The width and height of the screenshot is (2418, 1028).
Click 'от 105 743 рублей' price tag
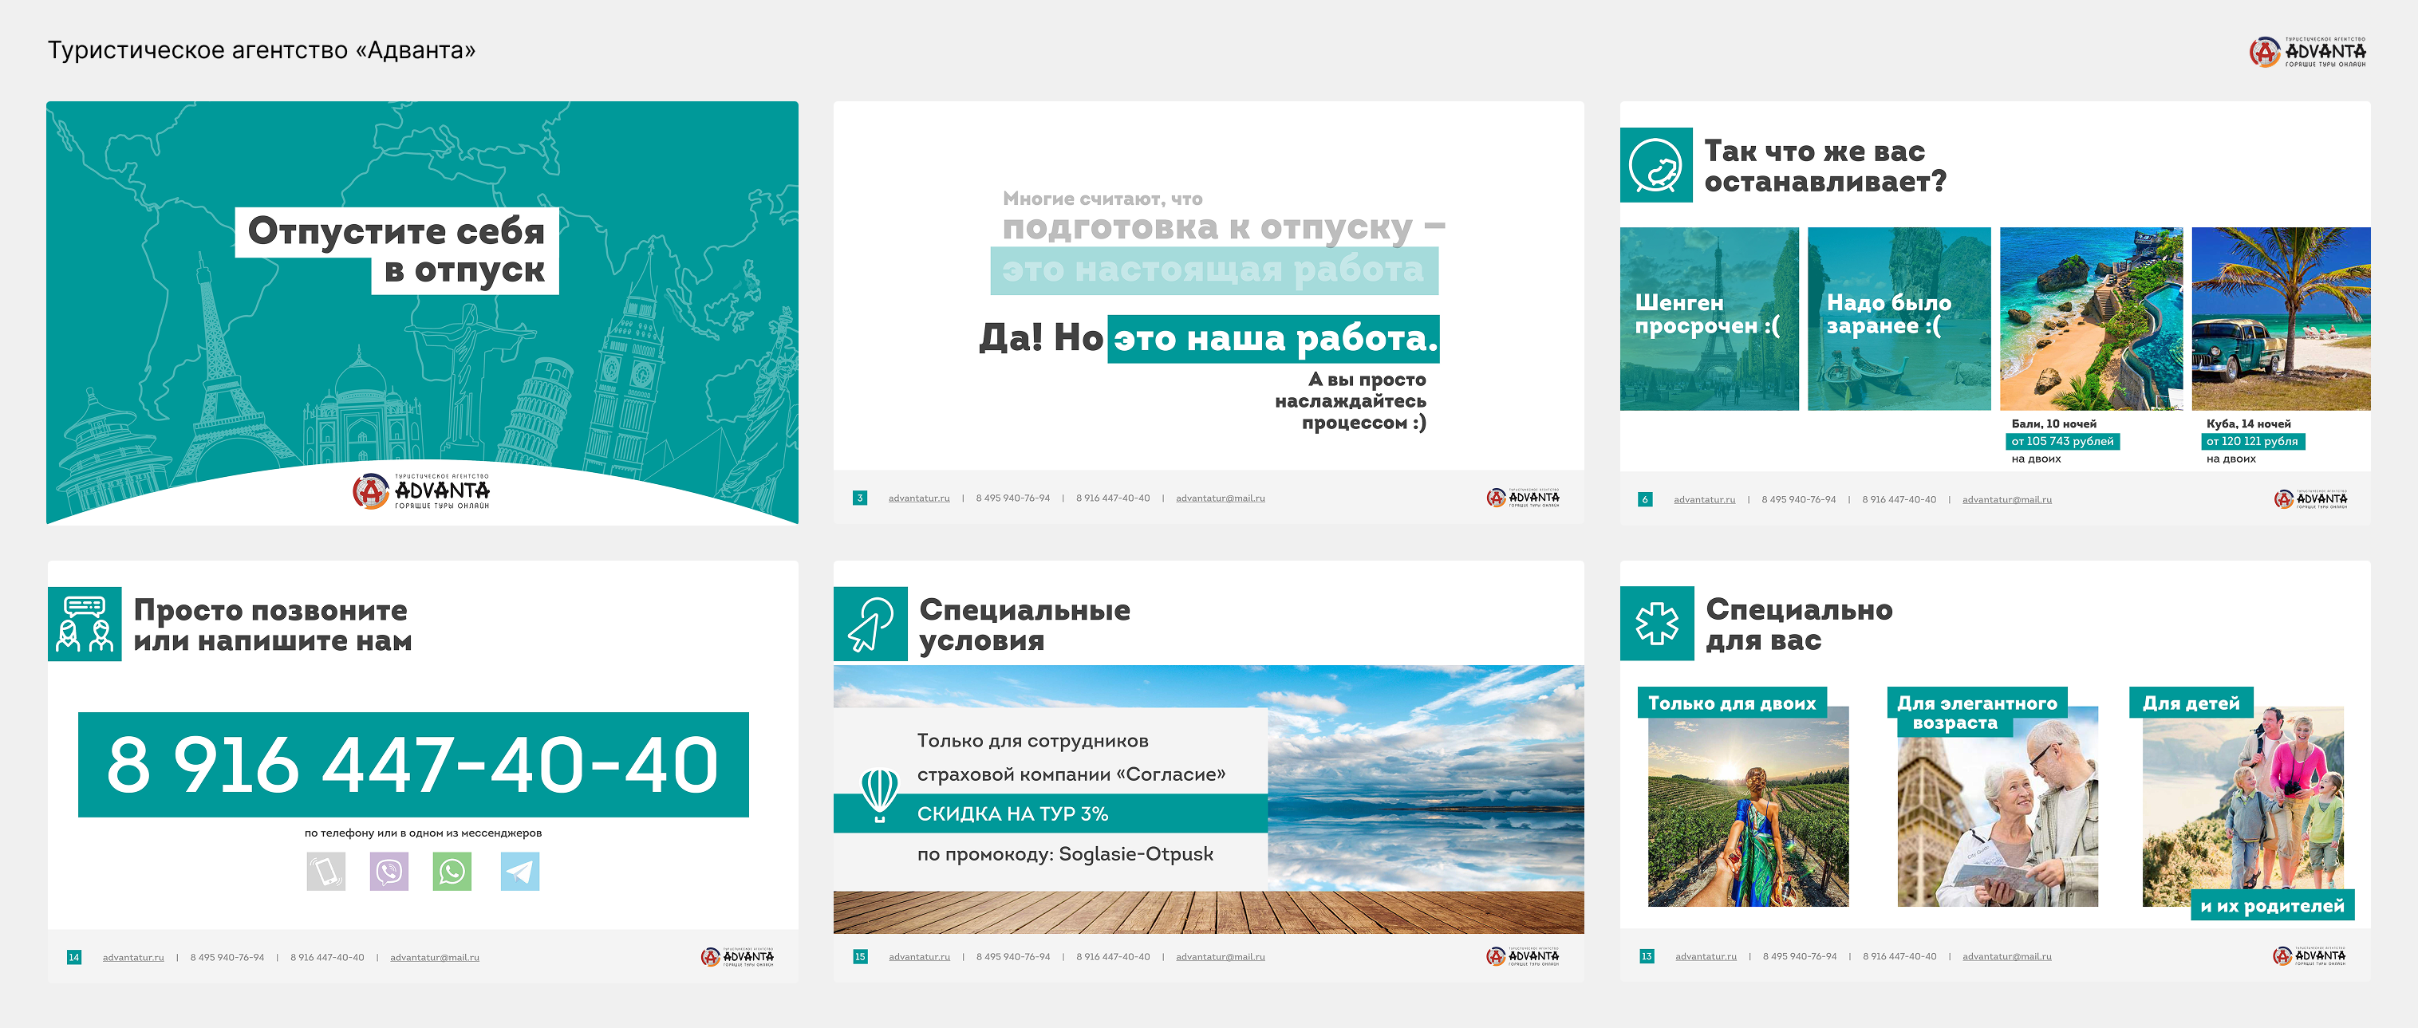(2062, 441)
